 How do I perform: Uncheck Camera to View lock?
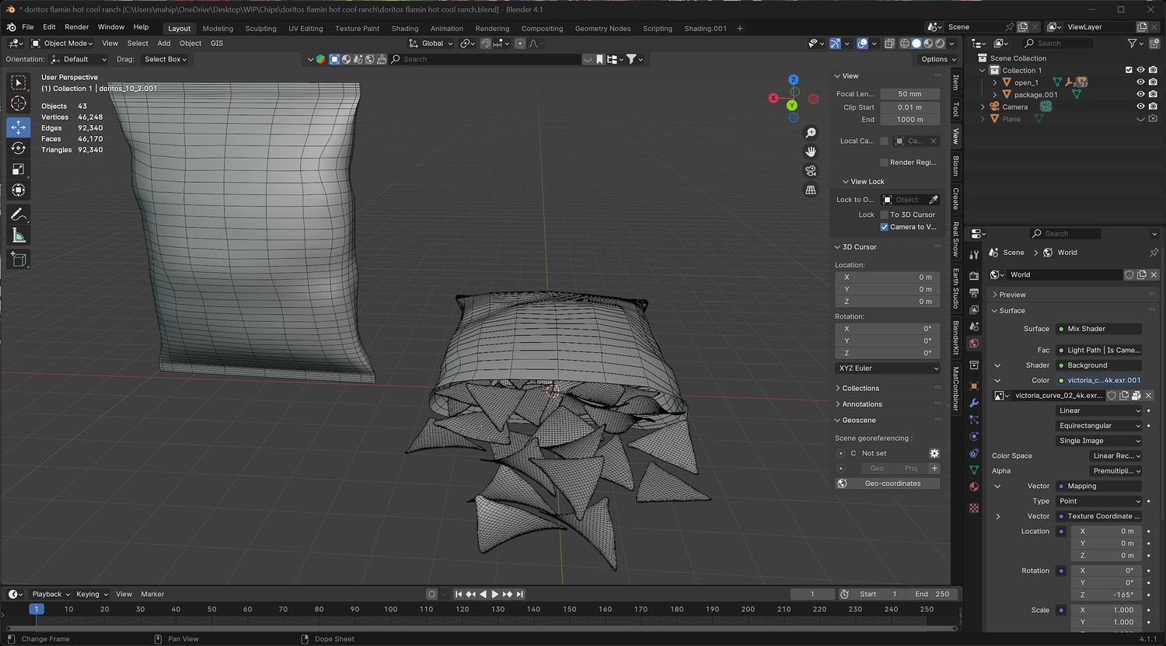884,227
